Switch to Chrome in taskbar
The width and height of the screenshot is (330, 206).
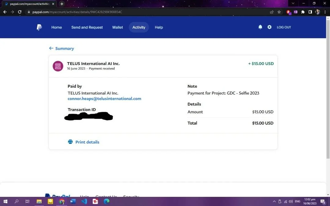click(62, 201)
